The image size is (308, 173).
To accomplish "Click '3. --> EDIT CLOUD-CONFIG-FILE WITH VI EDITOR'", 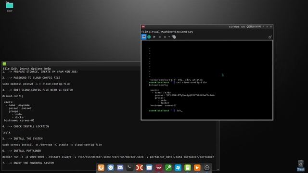I will point(38,90).
